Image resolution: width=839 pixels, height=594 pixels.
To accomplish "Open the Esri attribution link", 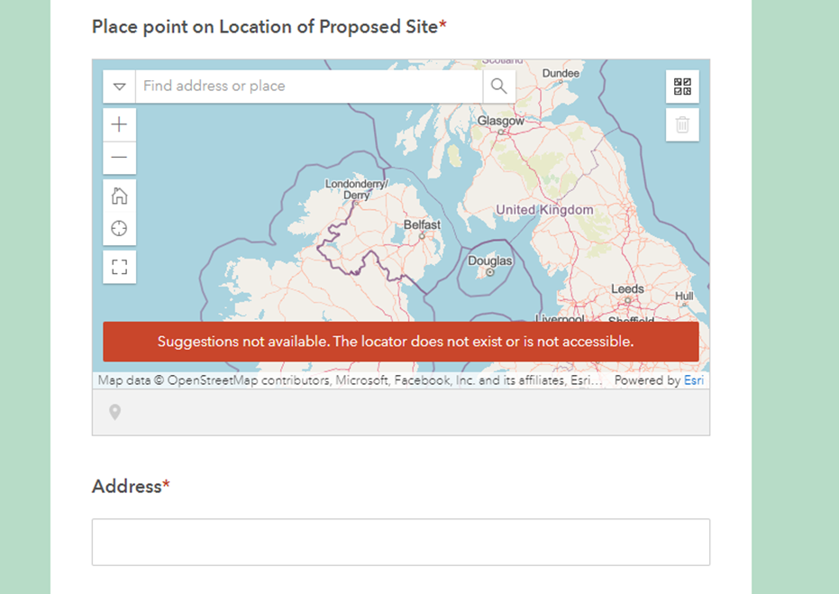I will pyautogui.click(x=694, y=380).
